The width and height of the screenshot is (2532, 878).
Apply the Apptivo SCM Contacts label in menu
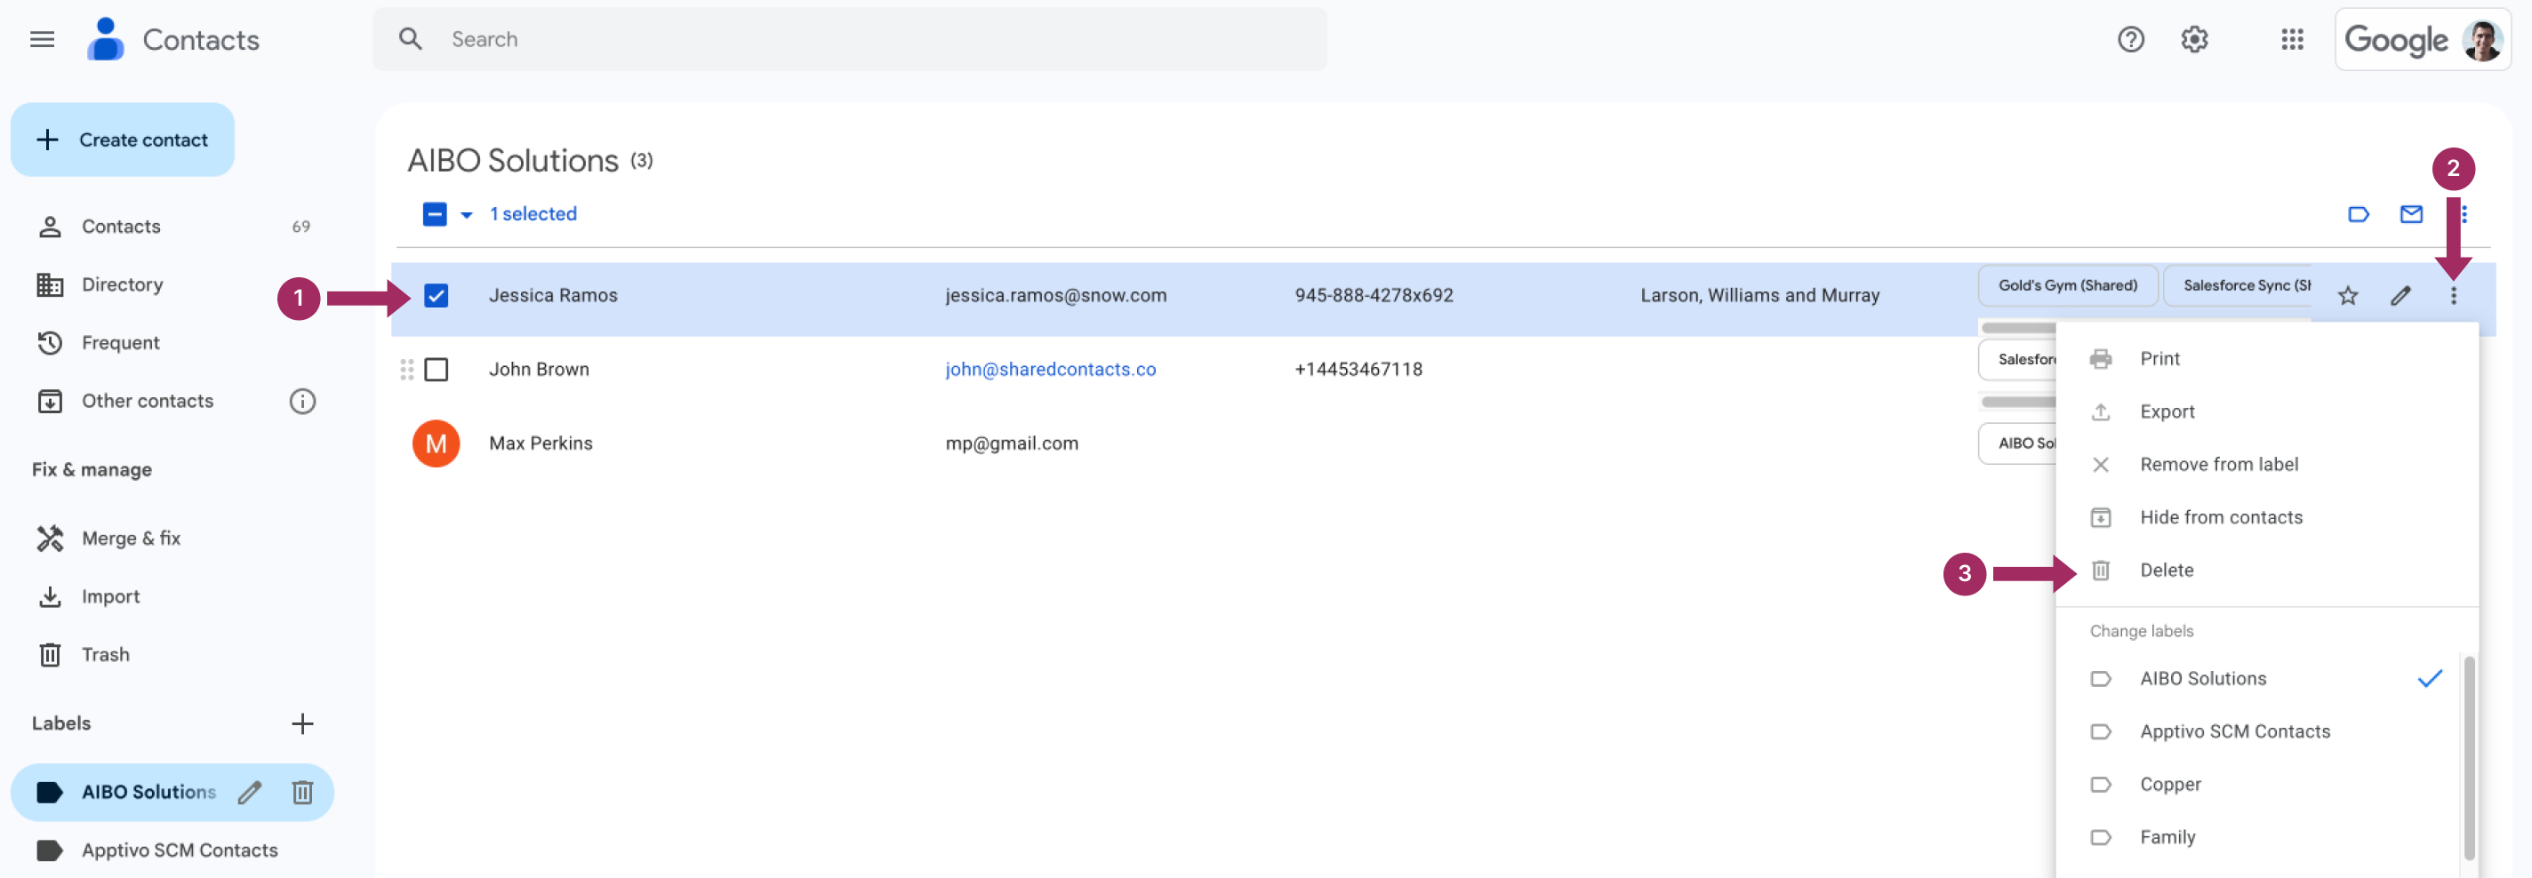tap(2259, 731)
